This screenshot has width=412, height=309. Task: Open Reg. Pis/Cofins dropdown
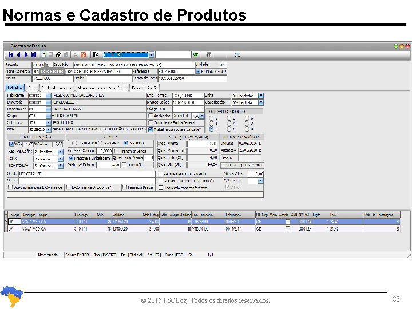pyautogui.click(x=61, y=152)
